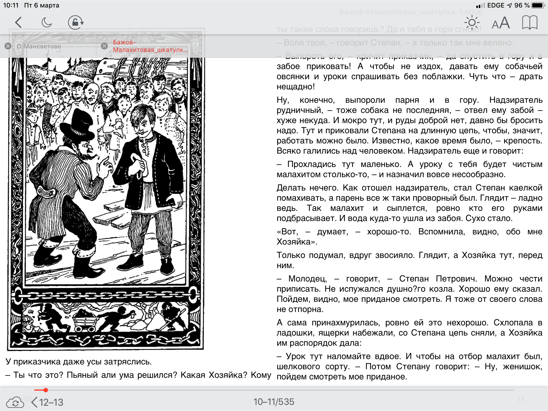Screen dimensions: 548x411
Task: Toggle night mode with the moon icon
Action: [47, 22]
